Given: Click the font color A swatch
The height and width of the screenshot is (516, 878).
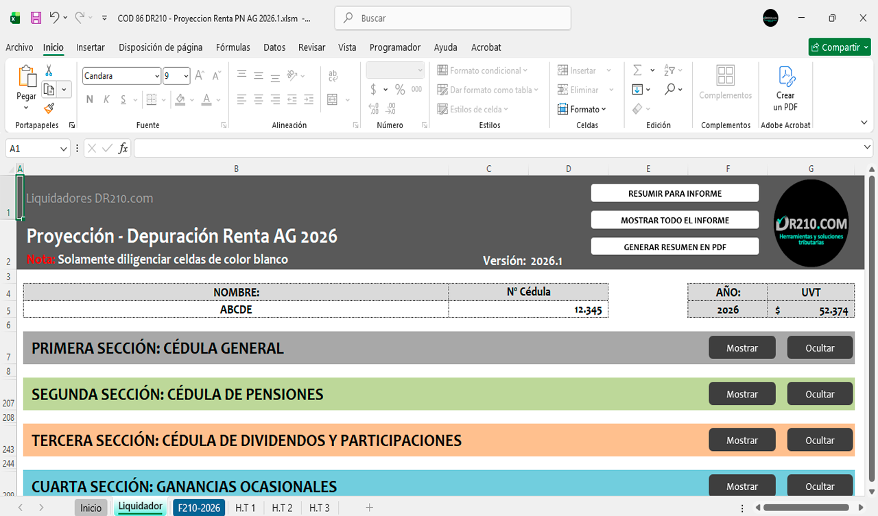Looking at the screenshot, I should [207, 99].
